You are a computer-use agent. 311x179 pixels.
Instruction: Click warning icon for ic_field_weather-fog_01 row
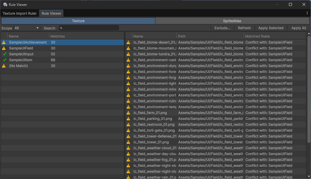(x=128, y=160)
